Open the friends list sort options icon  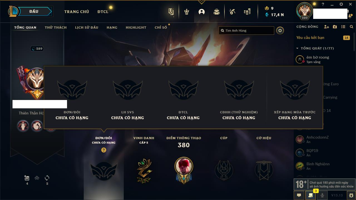click(343, 27)
